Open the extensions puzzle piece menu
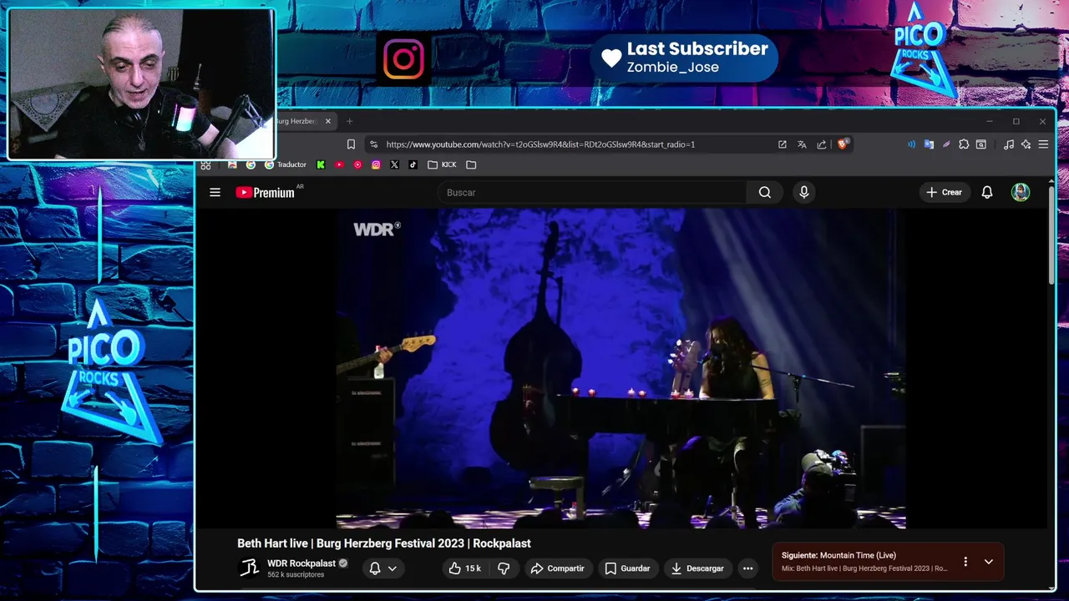Image resolution: width=1069 pixels, height=601 pixels. (964, 144)
